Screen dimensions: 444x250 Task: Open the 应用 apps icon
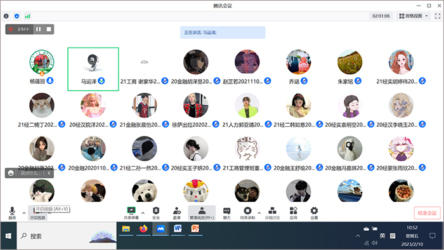(x=293, y=213)
